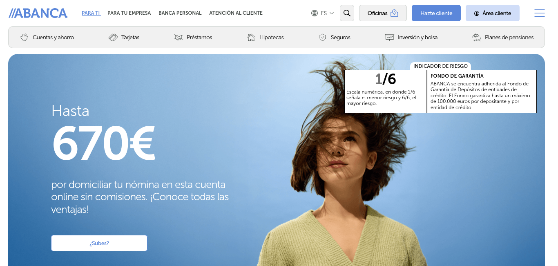Image resolution: width=558 pixels, height=266 pixels.
Task: Click the shield icon beside Seguros
Action: 323,37
